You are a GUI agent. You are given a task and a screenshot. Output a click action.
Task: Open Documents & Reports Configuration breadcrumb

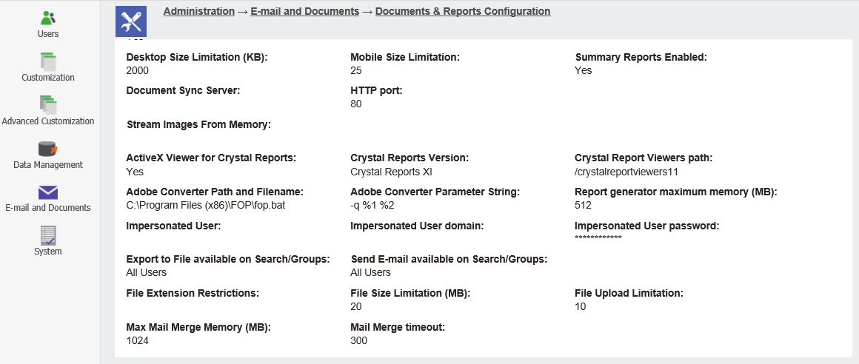(x=463, y=11)
